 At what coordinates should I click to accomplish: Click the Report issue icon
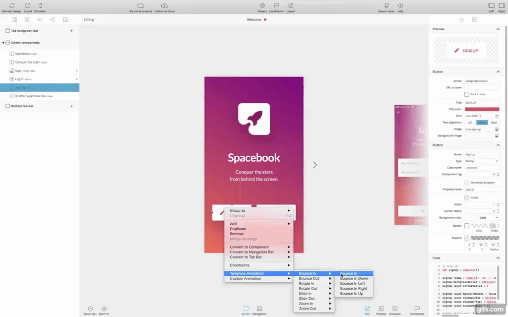coord(386,5)
